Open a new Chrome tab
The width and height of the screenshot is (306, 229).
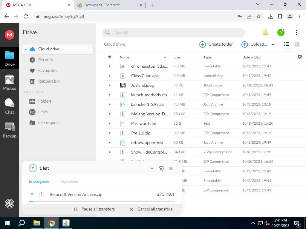click(152, 5)
